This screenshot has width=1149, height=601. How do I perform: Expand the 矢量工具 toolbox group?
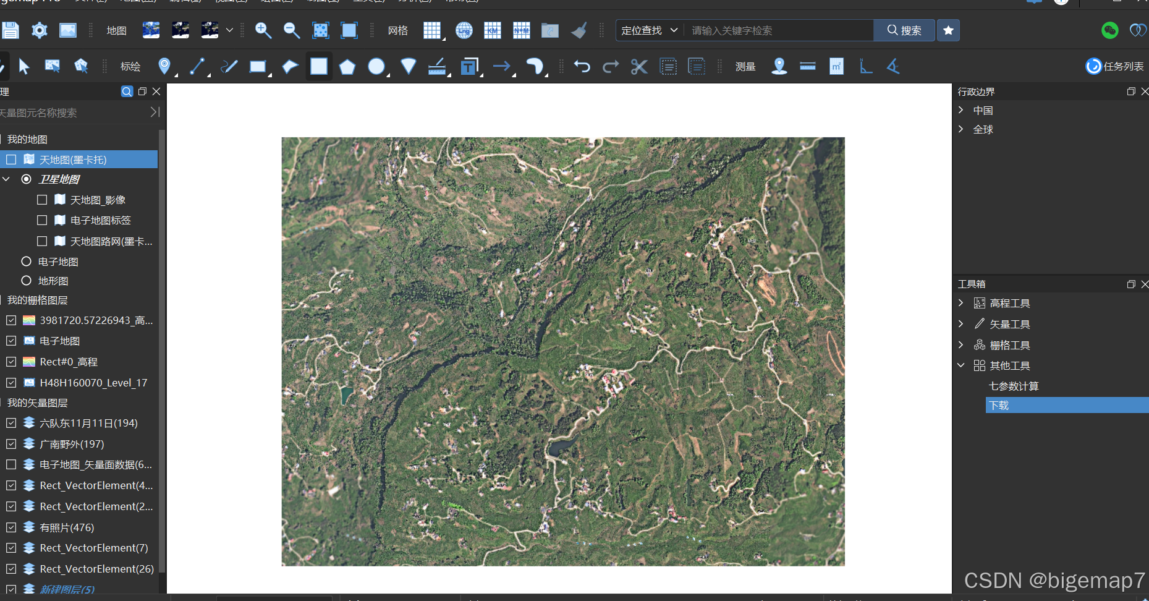pyautogui.click(x=961, y=324)
